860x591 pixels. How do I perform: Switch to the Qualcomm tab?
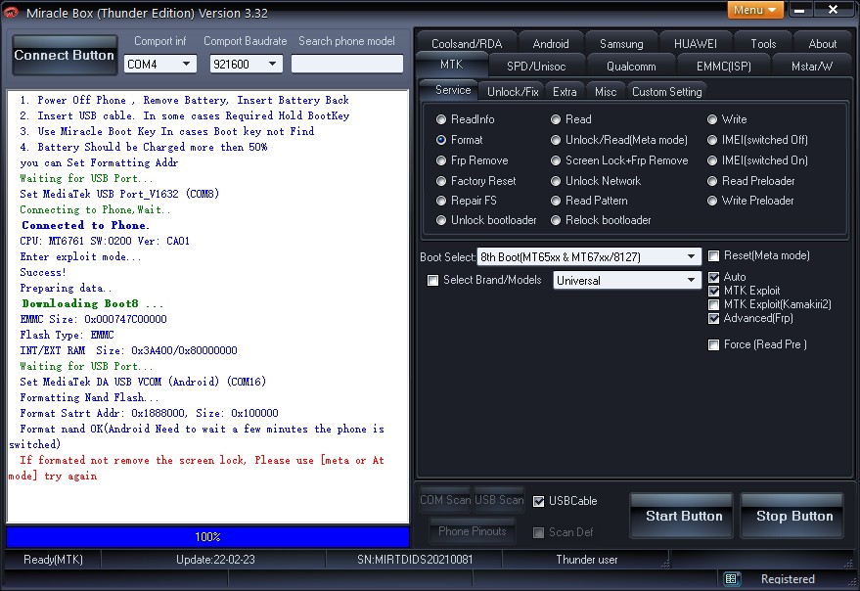(x=631, y=66)
